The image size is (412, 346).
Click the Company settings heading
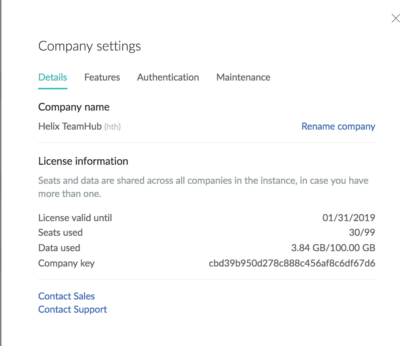coord(89,46)
